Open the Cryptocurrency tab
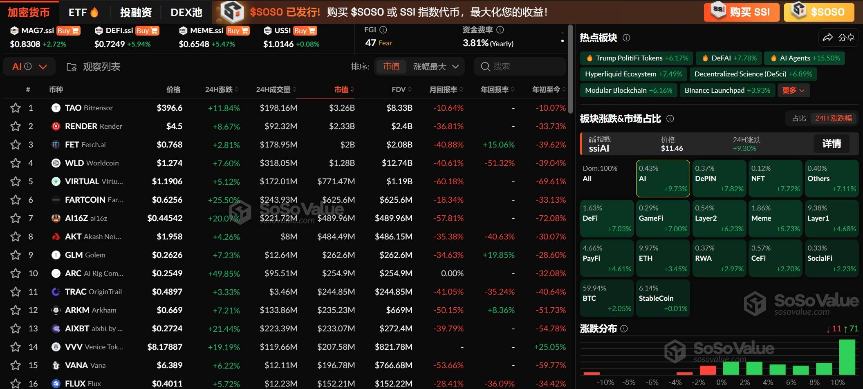Screen dimensions: 863x389 coord(29,12)
